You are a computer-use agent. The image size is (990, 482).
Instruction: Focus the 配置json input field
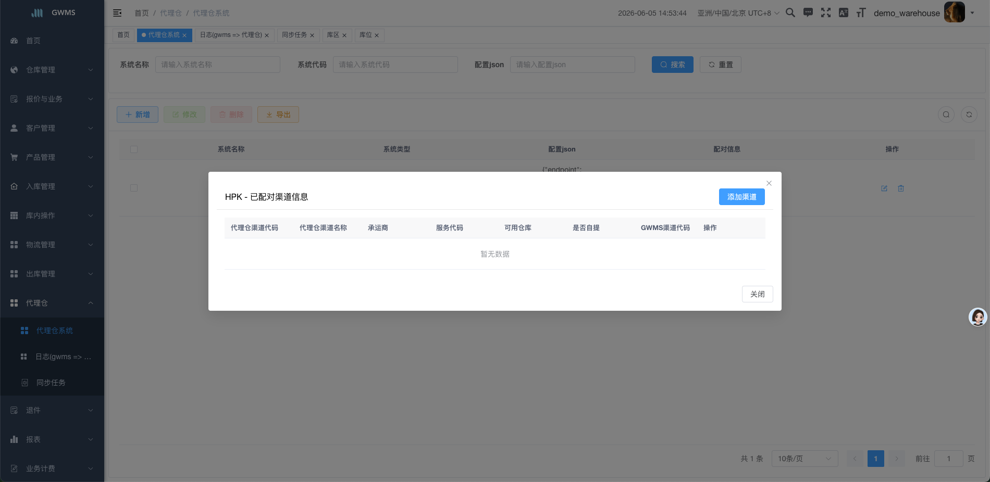573,65
